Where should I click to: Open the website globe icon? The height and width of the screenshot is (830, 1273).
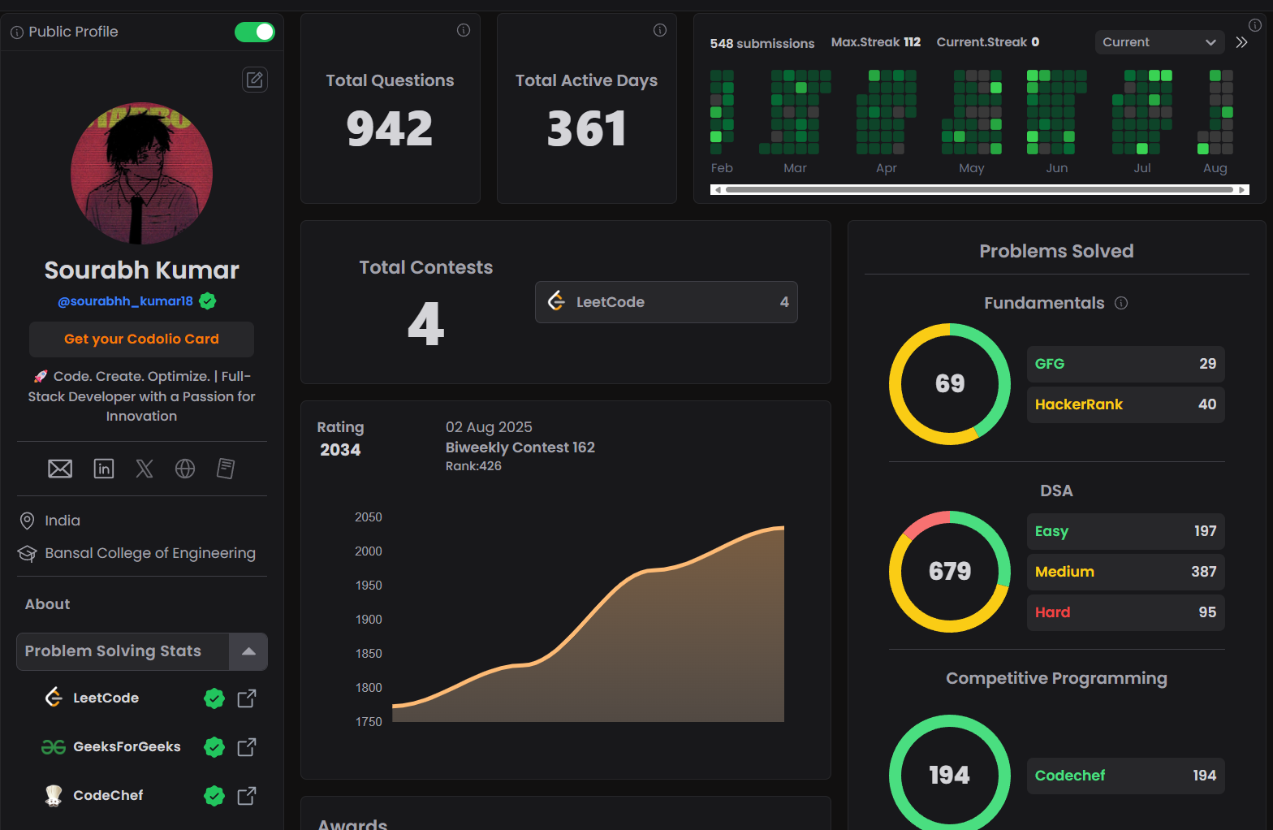[185, 469]
